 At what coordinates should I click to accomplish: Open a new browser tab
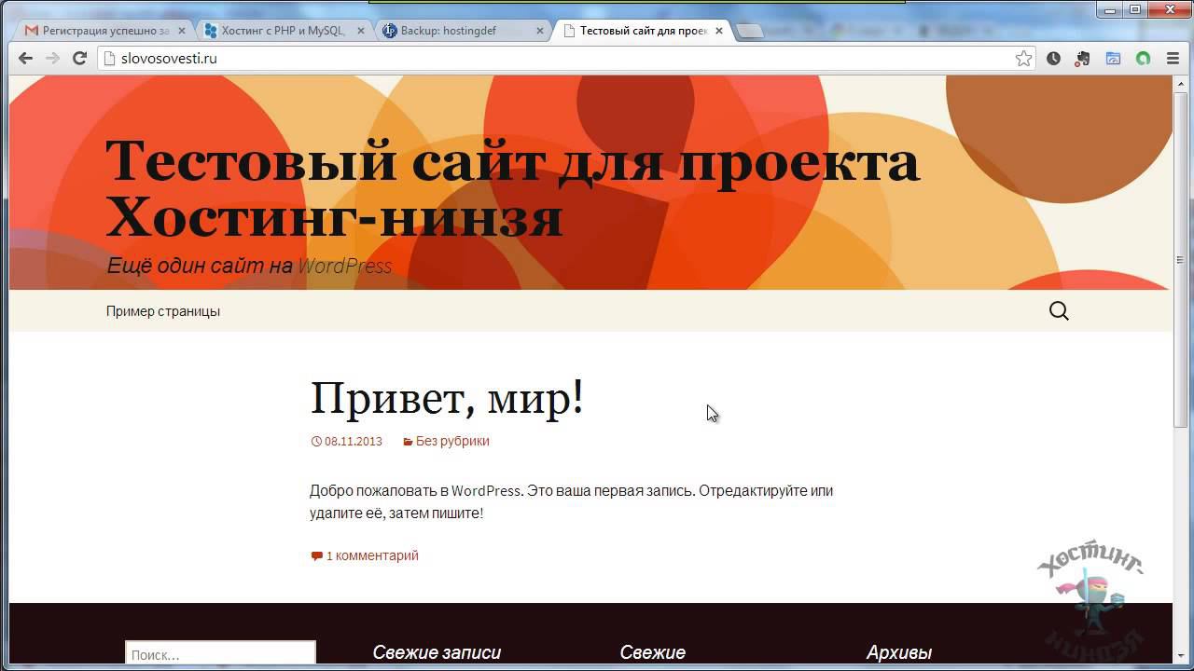coord(749,31)
